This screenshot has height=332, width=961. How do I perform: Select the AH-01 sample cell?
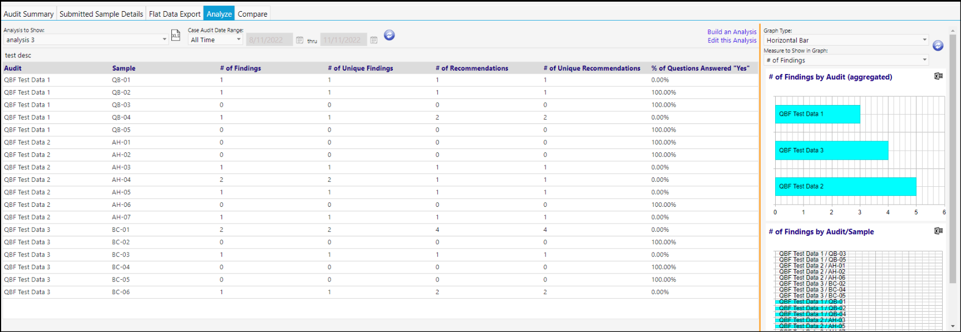pos(121,142)
